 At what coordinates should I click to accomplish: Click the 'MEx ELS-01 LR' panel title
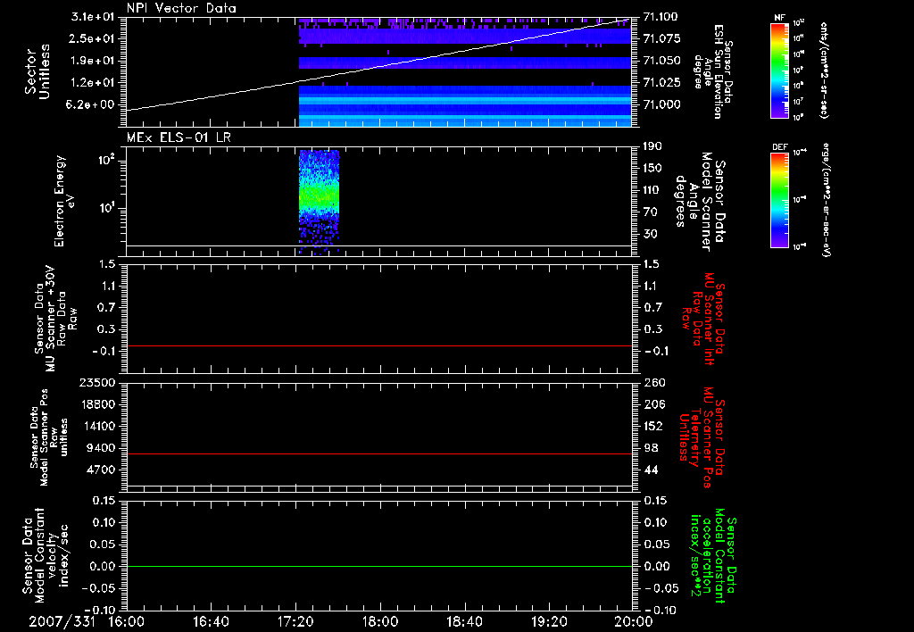pyautogui.click(x=179, y=137)
